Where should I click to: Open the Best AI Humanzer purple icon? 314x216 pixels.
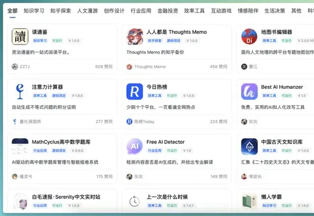[249, 92]
